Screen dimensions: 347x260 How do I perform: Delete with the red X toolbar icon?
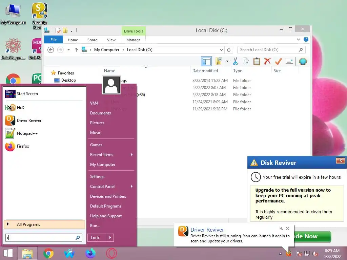coord(267,61)
